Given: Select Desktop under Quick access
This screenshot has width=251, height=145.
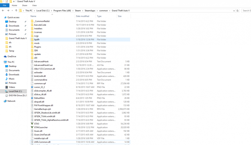Looking at the screenshot, I should (13, 22).
